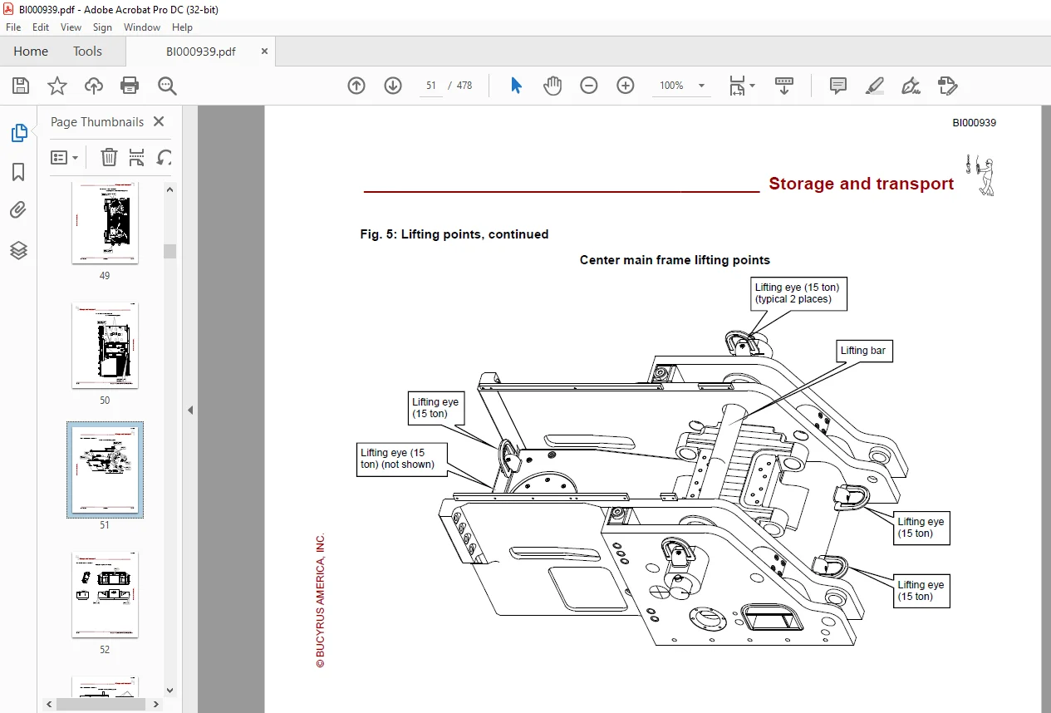Viewport: 1051px width, 713px height.
Task: Click the thumbnails horizontal scrollbar handle
Action: (x=100, y=704)
